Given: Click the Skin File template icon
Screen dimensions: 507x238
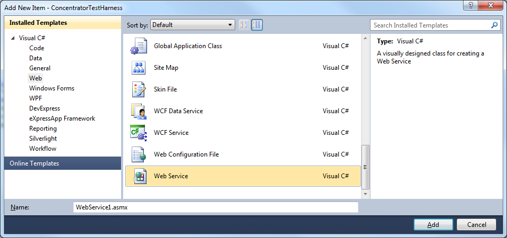Looking at the screenshot, I should 138,89.
